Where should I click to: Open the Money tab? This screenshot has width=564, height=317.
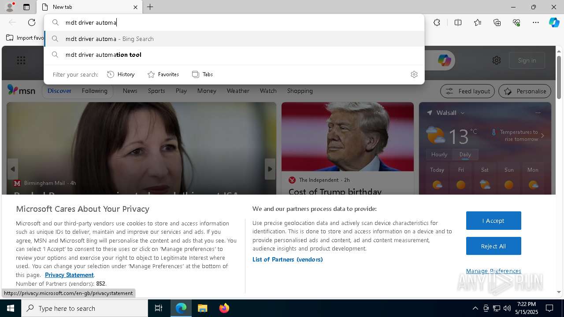(x=207, y=91)
